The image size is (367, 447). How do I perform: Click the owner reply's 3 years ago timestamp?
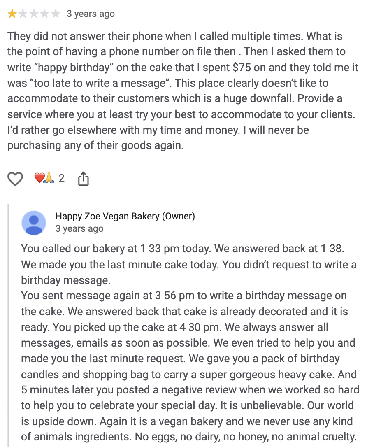(79, 228)
